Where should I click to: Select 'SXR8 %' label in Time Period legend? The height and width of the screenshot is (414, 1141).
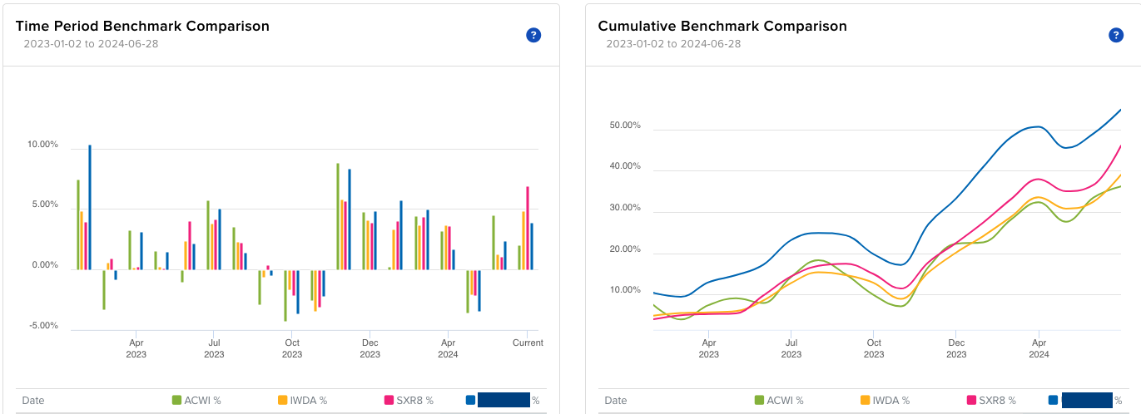tap(414, 401)
